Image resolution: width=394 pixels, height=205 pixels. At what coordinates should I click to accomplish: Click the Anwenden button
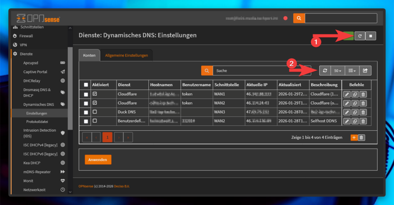point(98,160)
